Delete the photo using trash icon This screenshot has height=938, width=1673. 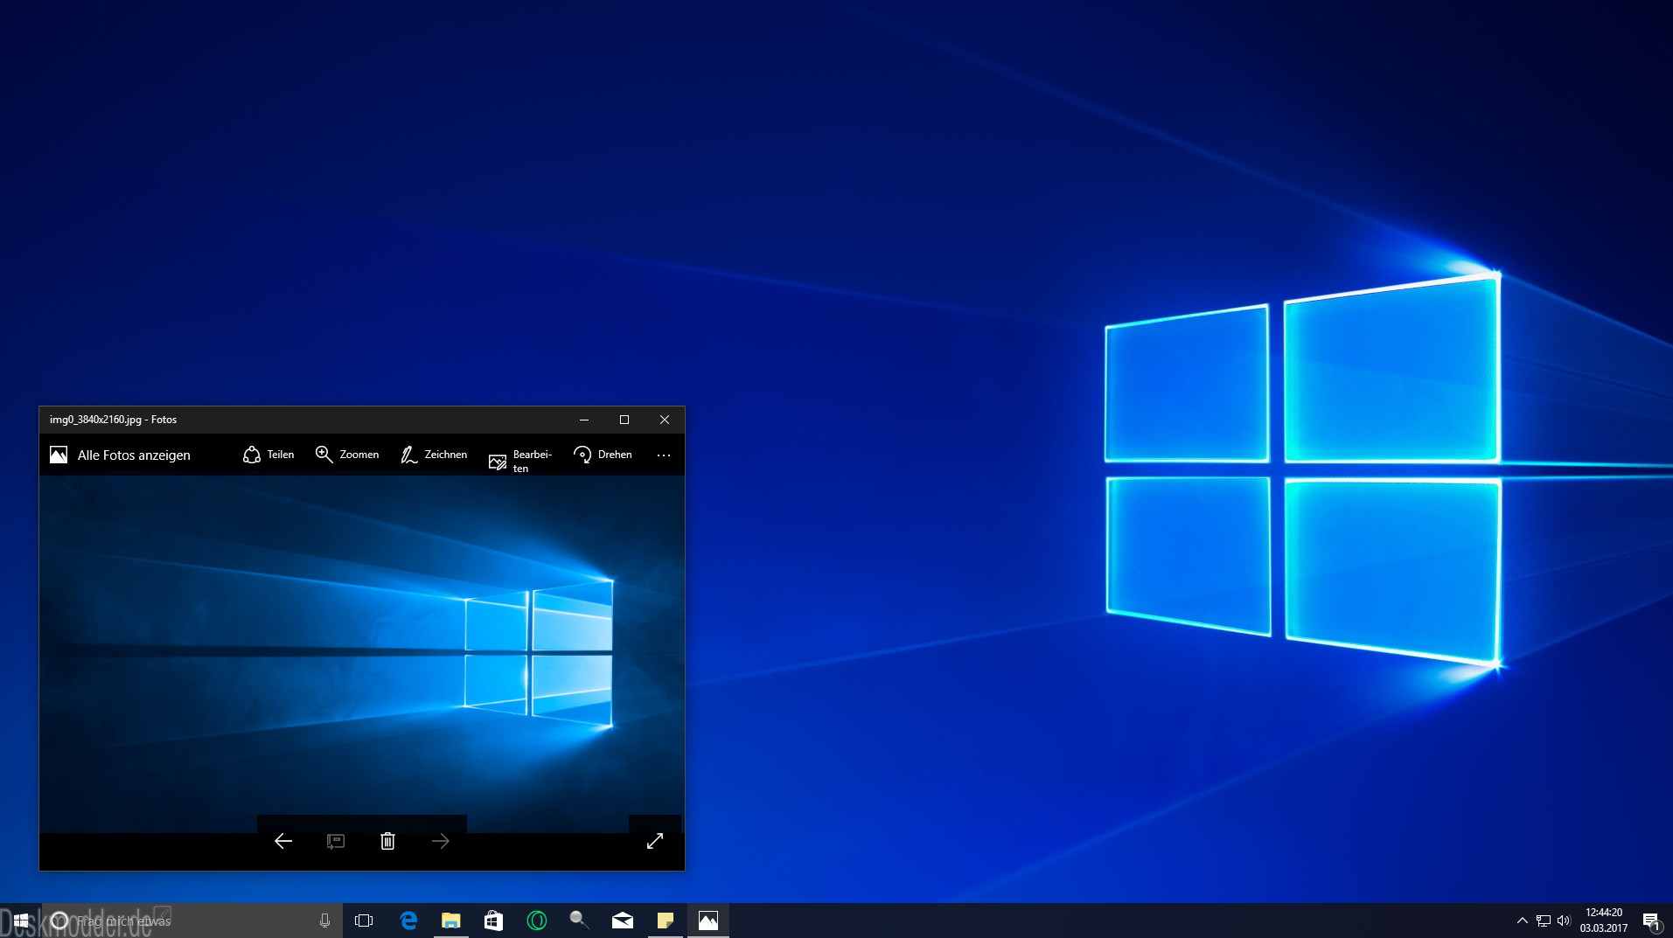(x=387, y=841)
